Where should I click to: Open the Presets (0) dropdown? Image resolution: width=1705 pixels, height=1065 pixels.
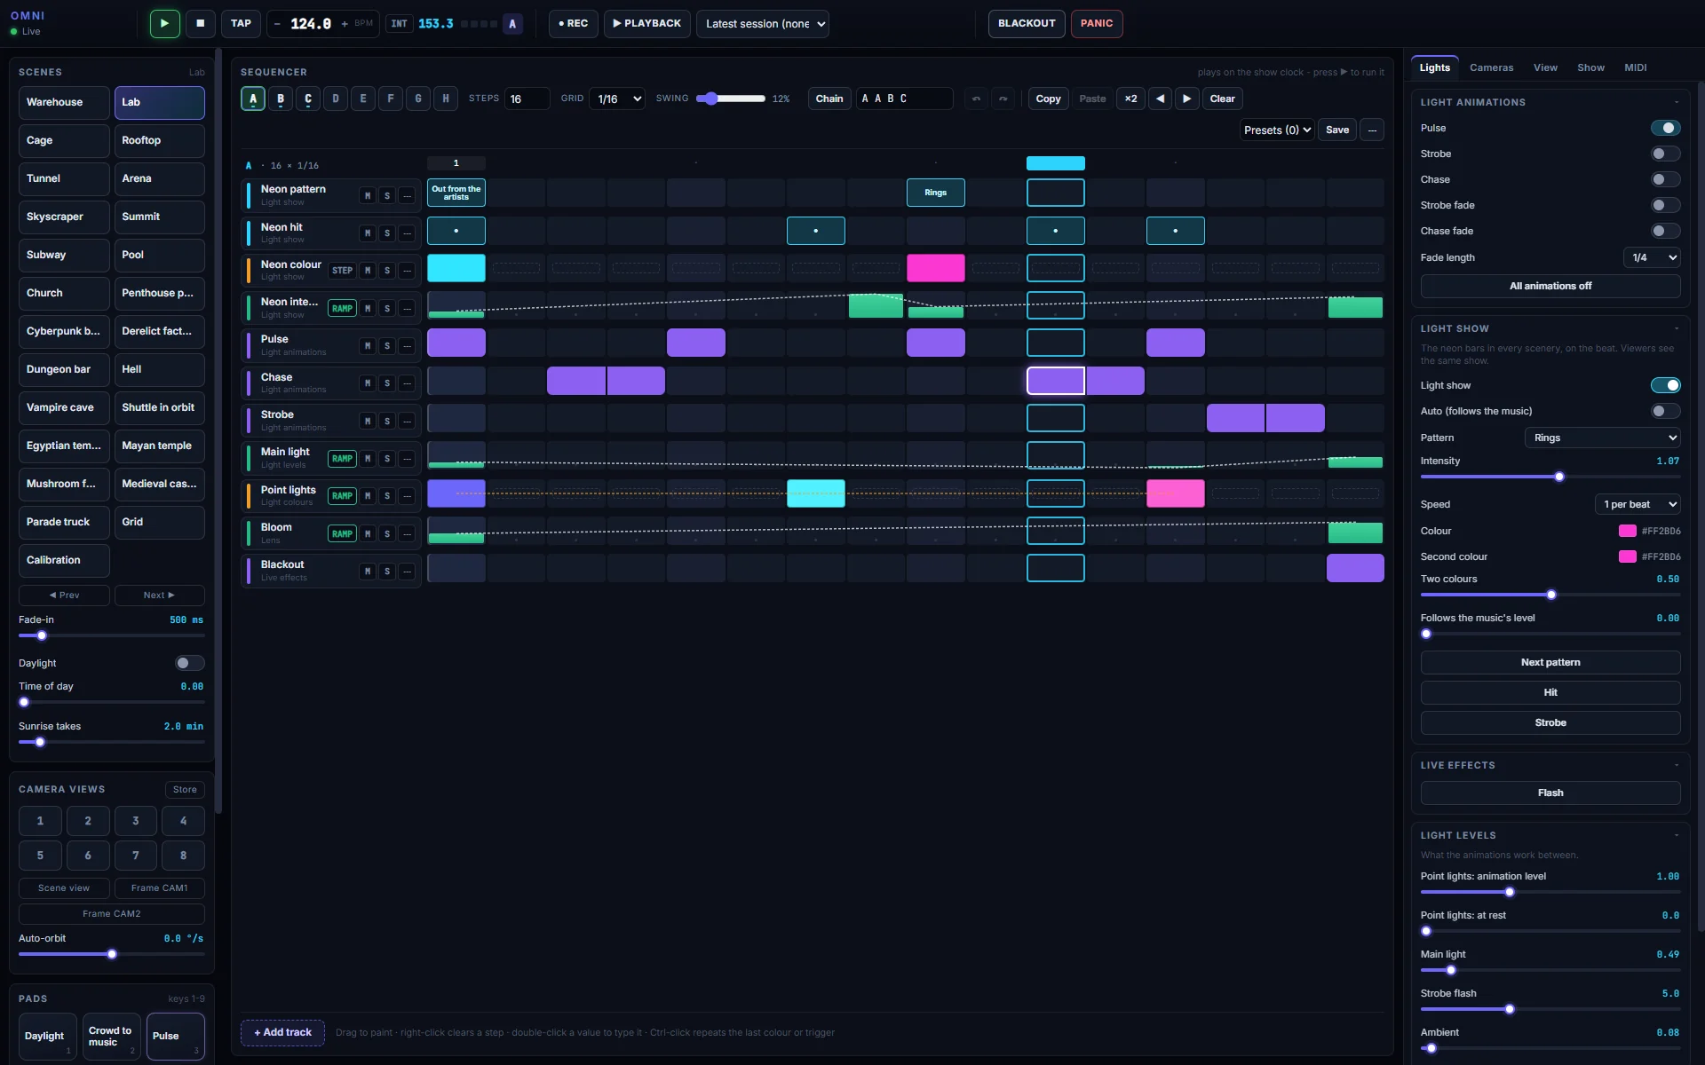[1277, 130]
